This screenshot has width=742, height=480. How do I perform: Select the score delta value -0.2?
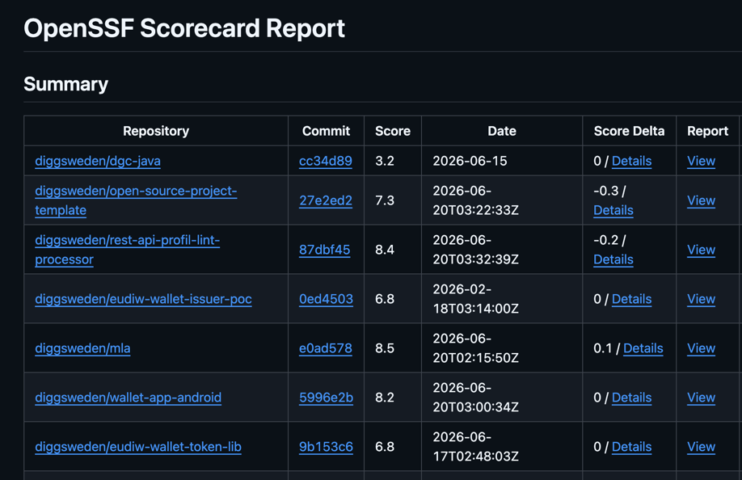606,240
